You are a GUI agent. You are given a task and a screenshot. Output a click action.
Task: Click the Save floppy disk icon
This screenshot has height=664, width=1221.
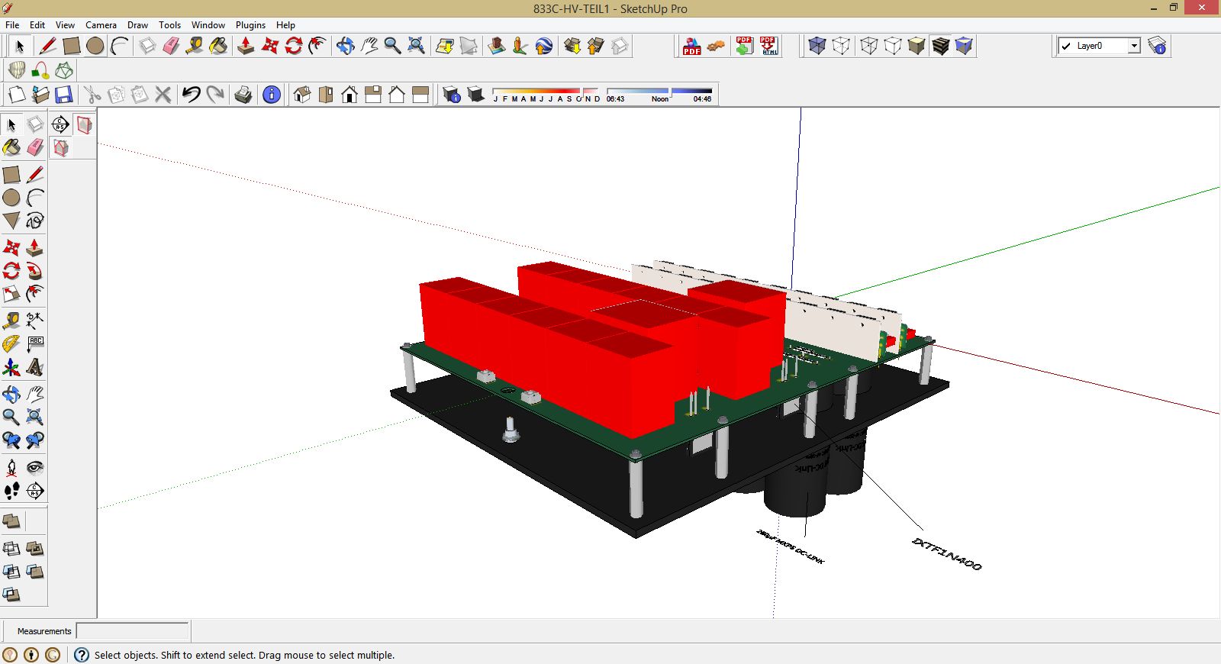(x=64, y=95)
